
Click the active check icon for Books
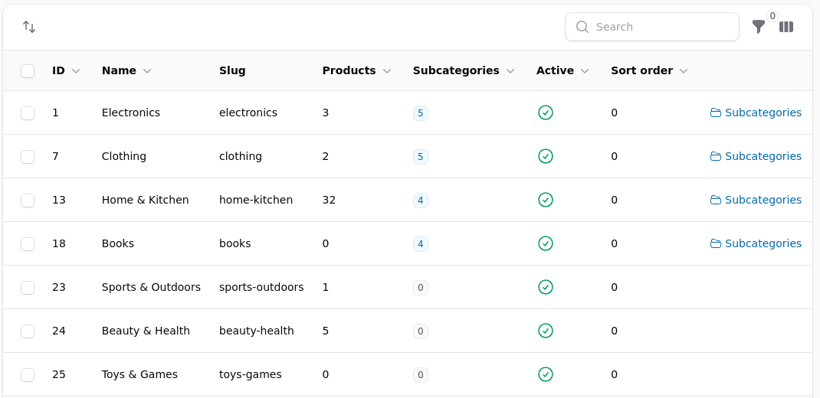coord(546,243)
